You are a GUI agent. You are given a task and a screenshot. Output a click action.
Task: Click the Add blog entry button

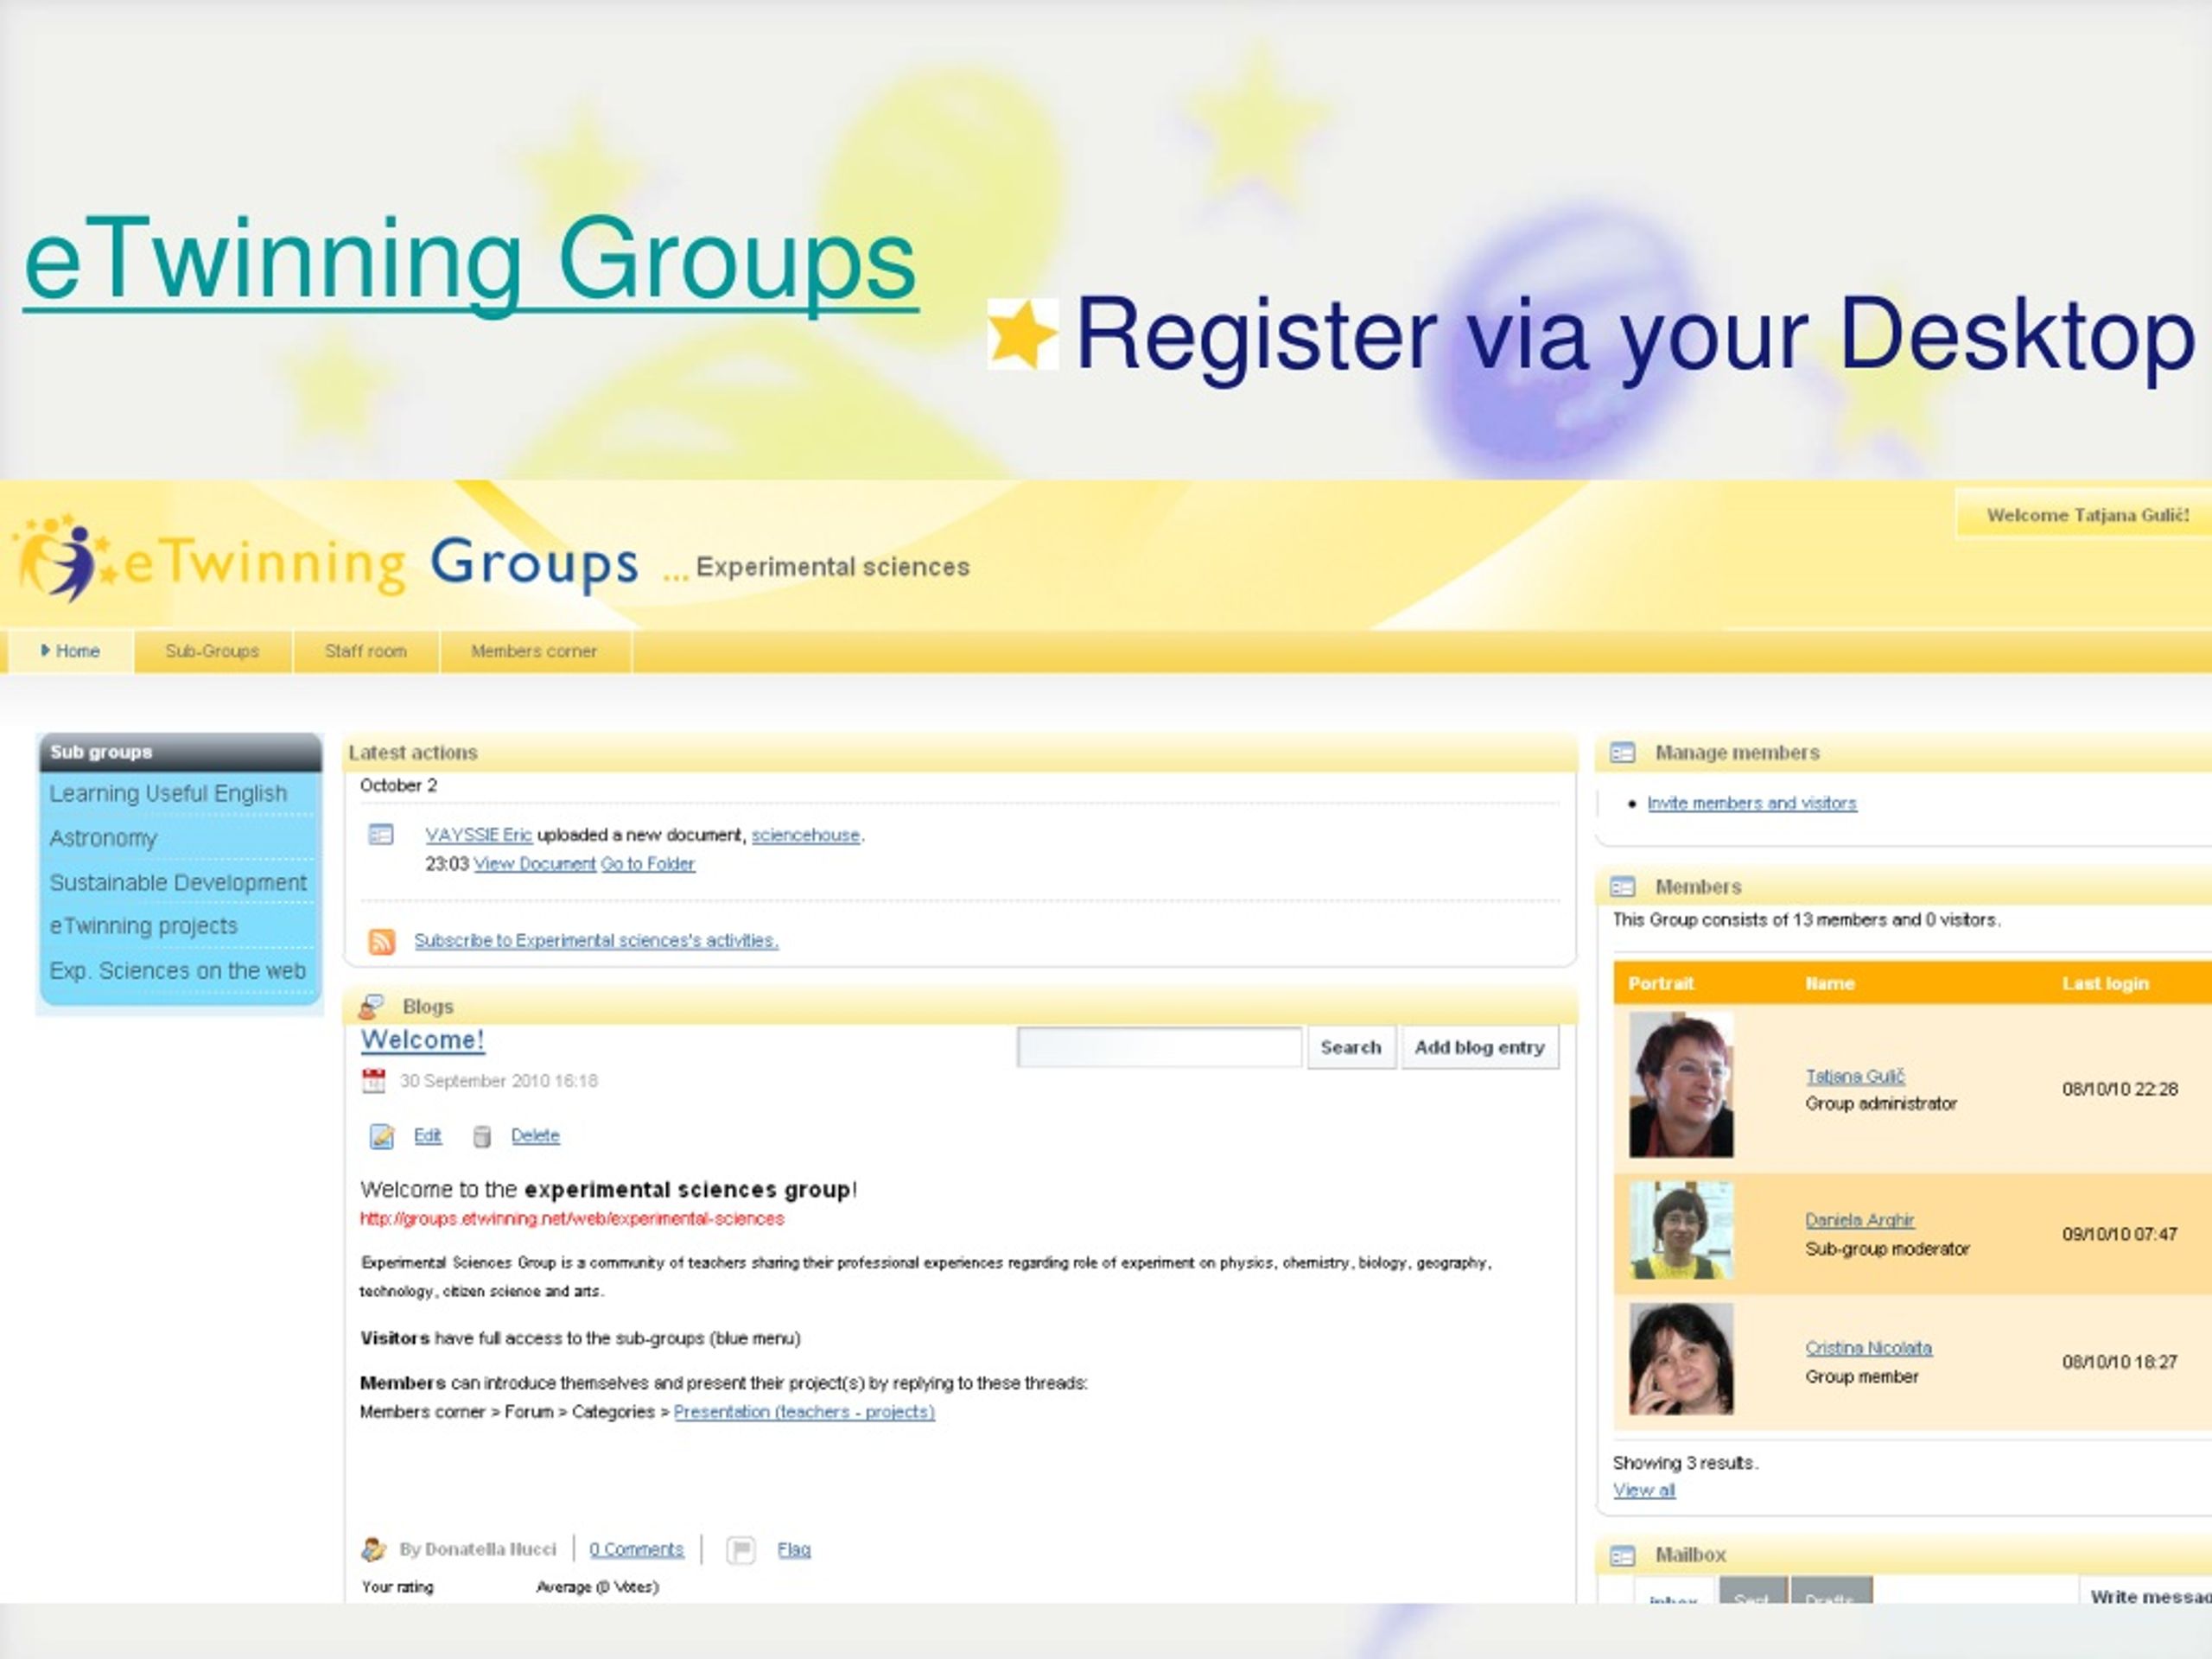coord(1479,1047)
